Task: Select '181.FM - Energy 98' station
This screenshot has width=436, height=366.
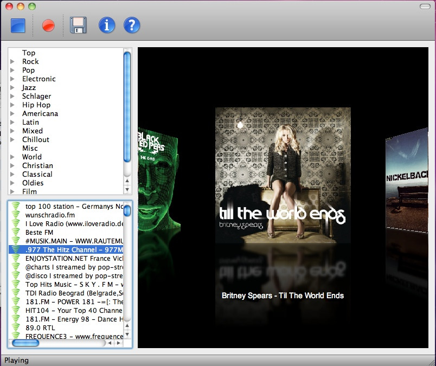Action: (x=74, y=319)
